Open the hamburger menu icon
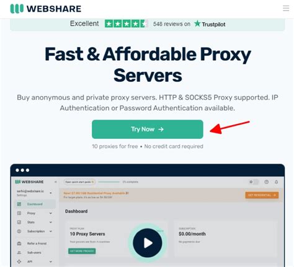The width and height of the screenshot is (294, 267). tap(286, 8)
